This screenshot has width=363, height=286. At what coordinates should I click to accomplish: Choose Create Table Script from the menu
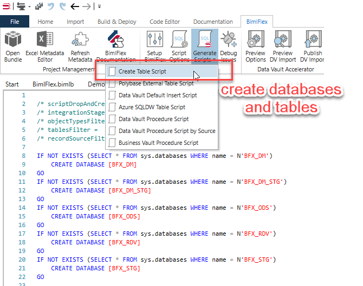[161, 71]
